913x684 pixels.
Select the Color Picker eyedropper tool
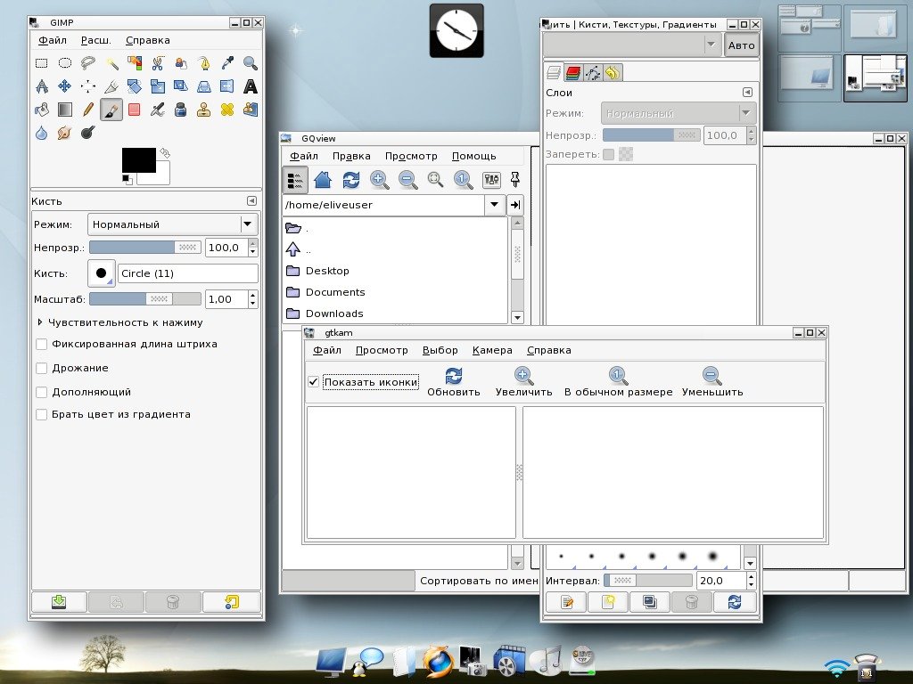227,63
